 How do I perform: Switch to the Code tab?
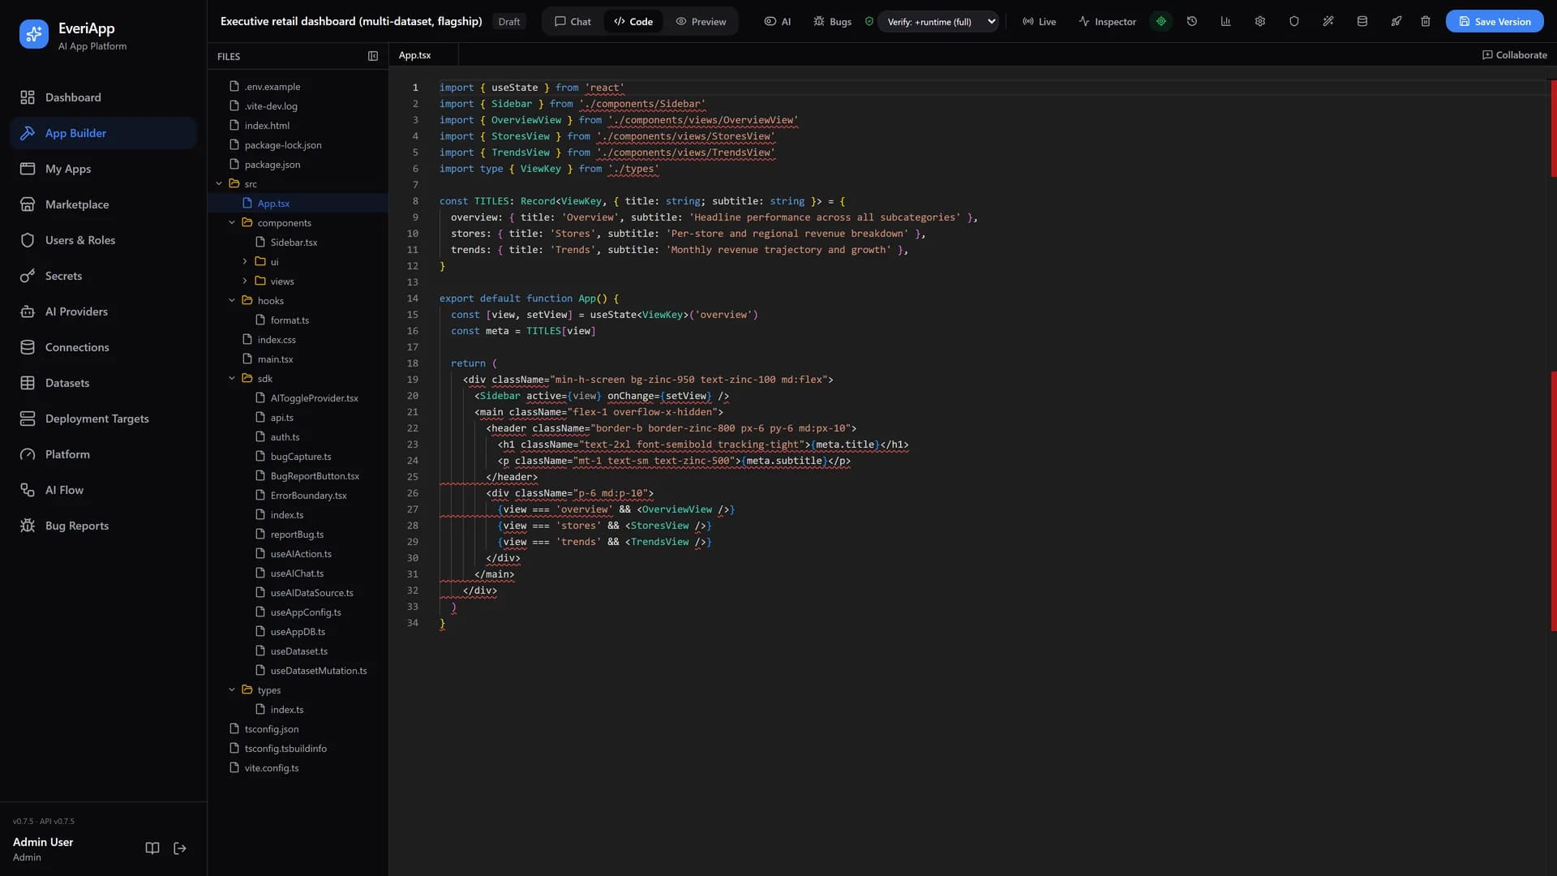coord(633,22)
